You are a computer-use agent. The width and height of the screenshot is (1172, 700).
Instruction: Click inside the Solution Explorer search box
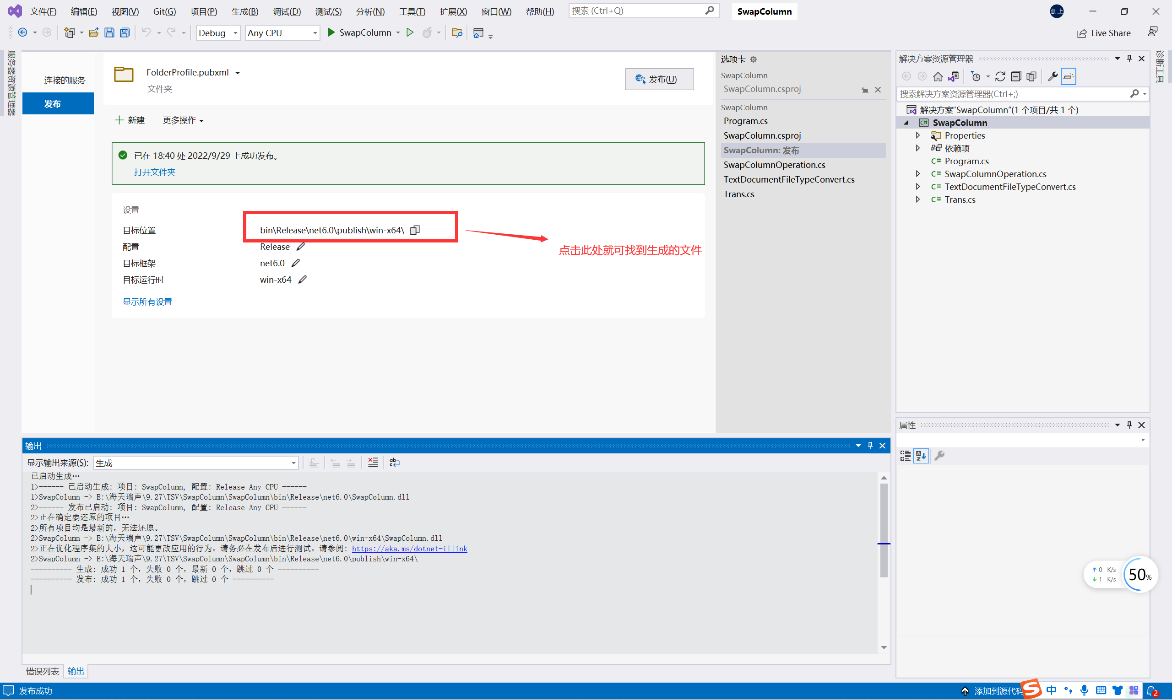pos(991,94)
